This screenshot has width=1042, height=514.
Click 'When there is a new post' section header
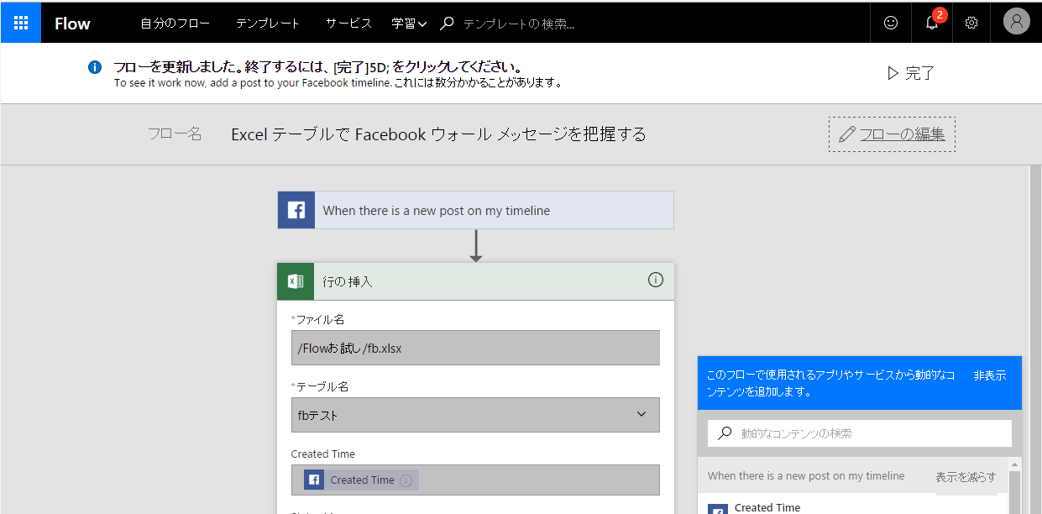click(806, 475)
